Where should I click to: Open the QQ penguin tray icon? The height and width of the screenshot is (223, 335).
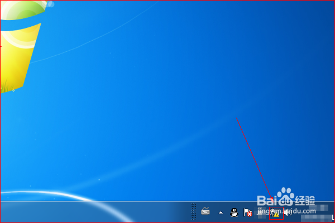pyautogui.click(x=234, y=212)
